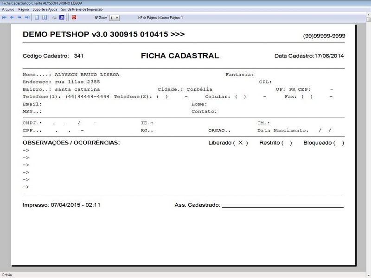This screenshot has height=278, width=371.
Task: Close the print preview window
Action: pos(365,3)
